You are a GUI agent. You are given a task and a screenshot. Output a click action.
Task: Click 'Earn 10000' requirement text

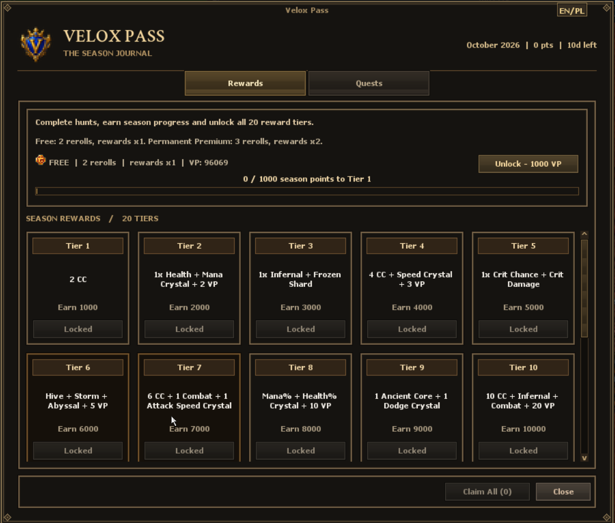tap(523, 429)
